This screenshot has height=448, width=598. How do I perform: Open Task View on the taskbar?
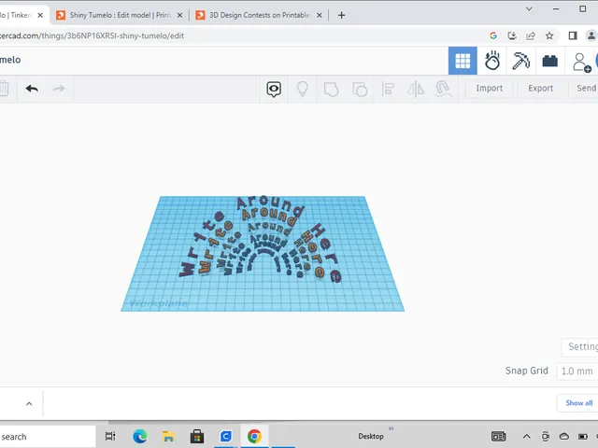coord(110,436)
